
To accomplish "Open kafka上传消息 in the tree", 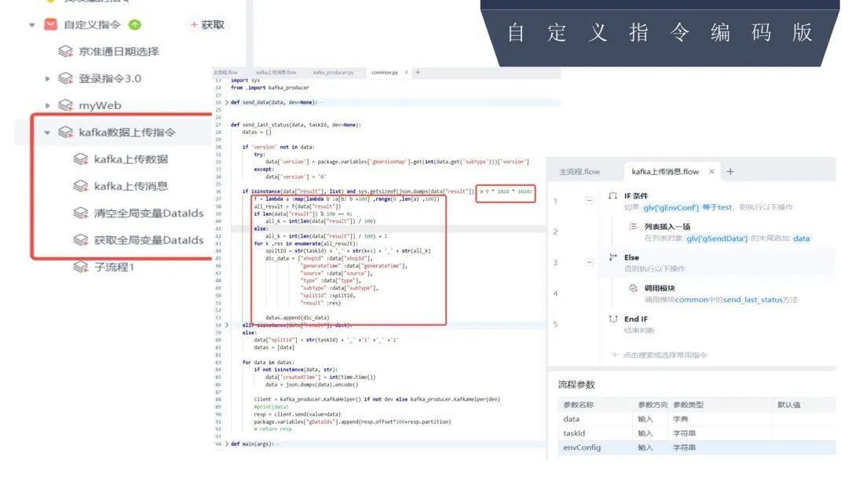I will pos(131,187).
